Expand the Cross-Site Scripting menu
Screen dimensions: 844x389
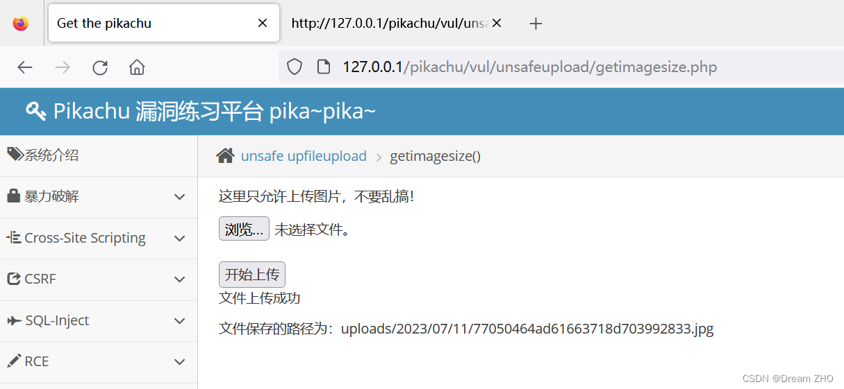coord(96,238)
